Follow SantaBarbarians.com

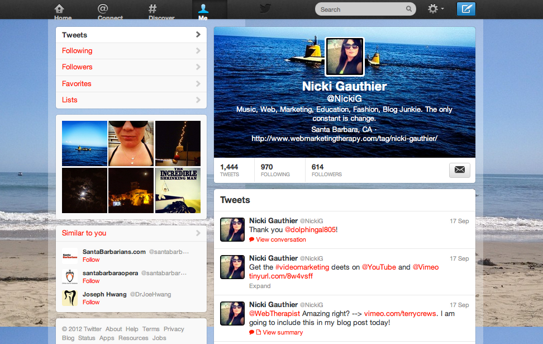click(x=91, y=260)
